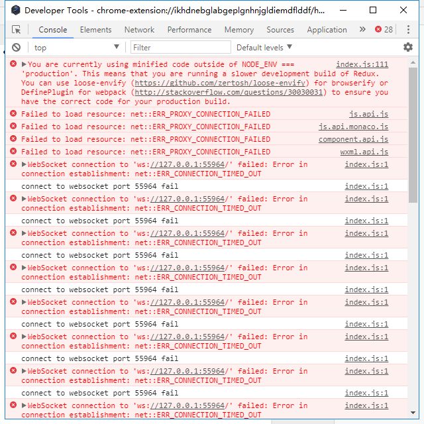Close the Developer Tools window
The image size is (424, 424).
403,11
